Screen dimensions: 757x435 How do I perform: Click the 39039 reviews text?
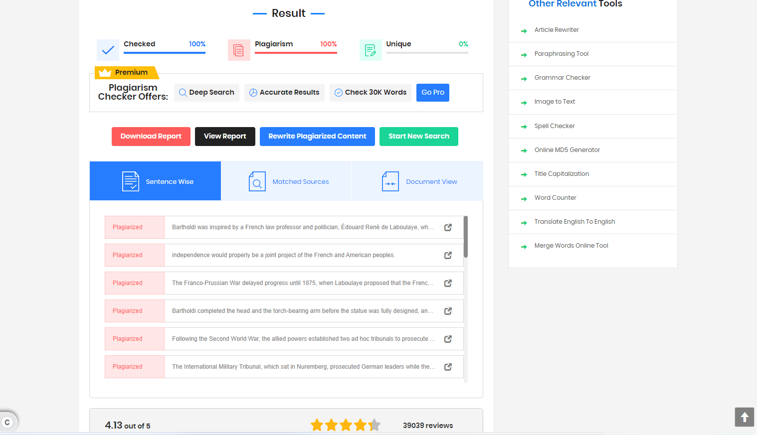[428, 426]
